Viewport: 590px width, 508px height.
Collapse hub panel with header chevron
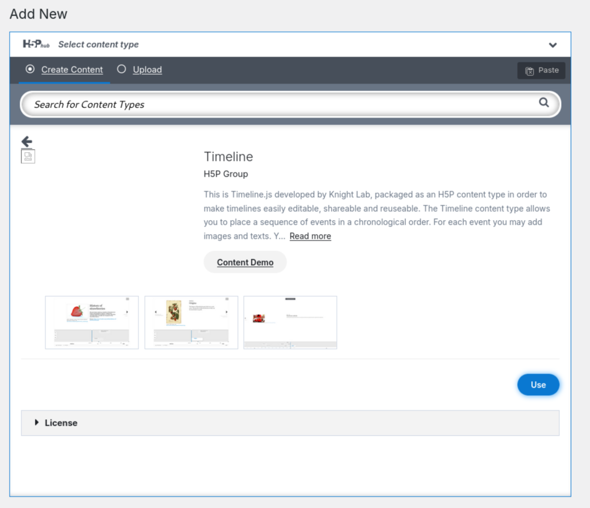(x=553, y=45)
